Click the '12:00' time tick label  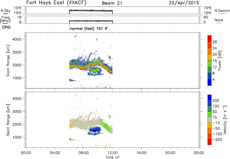point(112,153)
